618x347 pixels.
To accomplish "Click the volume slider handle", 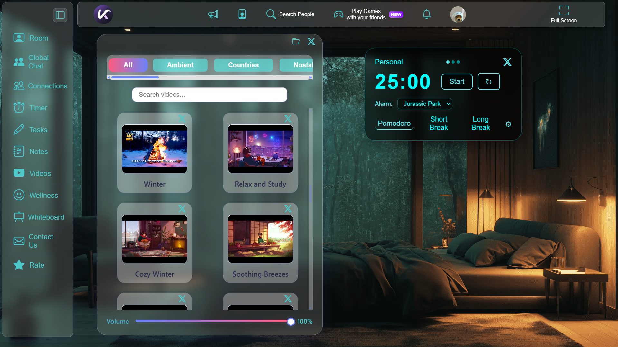I will tap(291, 322).
